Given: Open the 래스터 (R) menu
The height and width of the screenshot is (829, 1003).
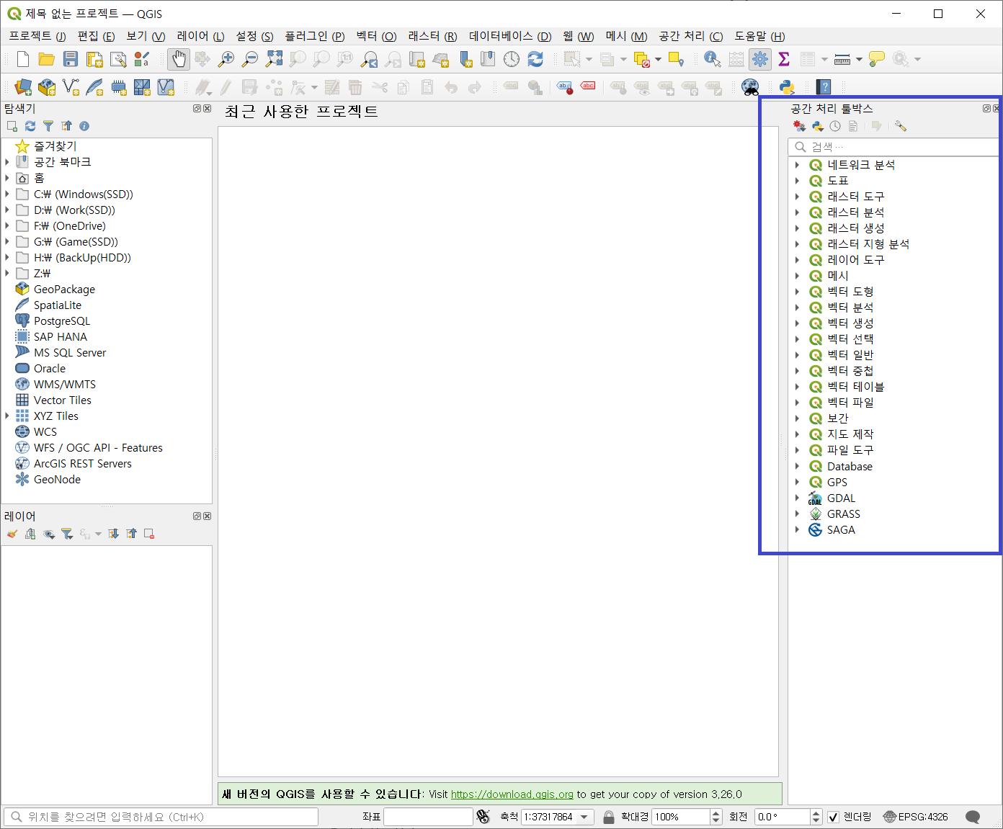Looking at the screenshot, I should [430, 36].
